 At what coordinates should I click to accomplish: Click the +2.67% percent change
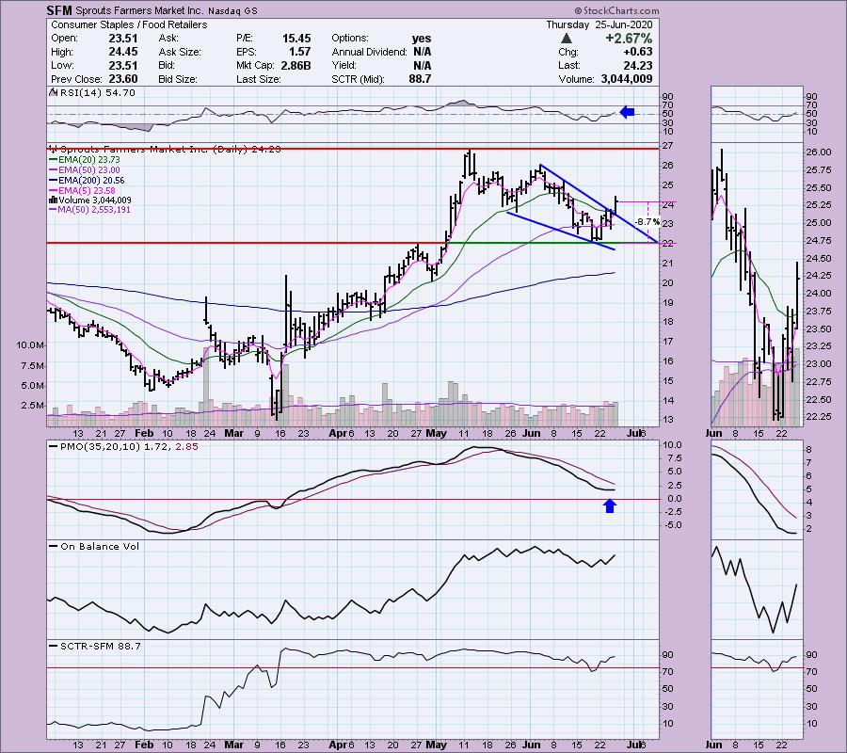(x=629, y=39)
